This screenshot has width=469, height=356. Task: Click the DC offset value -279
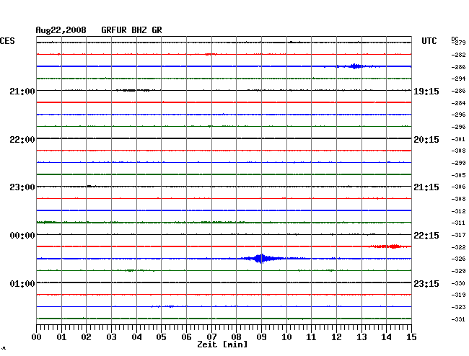[458, 42]
